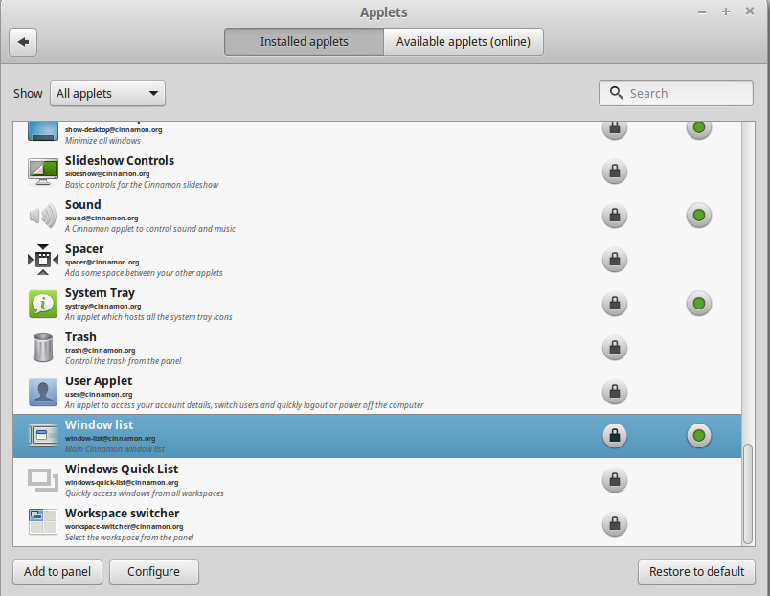Click the back arrow button
770x596 pixels.
pyautogui.click(x=23, y=42)
